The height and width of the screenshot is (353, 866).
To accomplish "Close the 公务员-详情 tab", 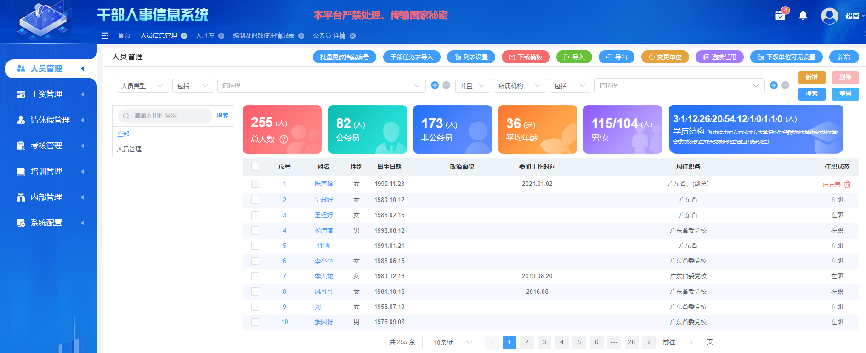I will tap(352, 35).
